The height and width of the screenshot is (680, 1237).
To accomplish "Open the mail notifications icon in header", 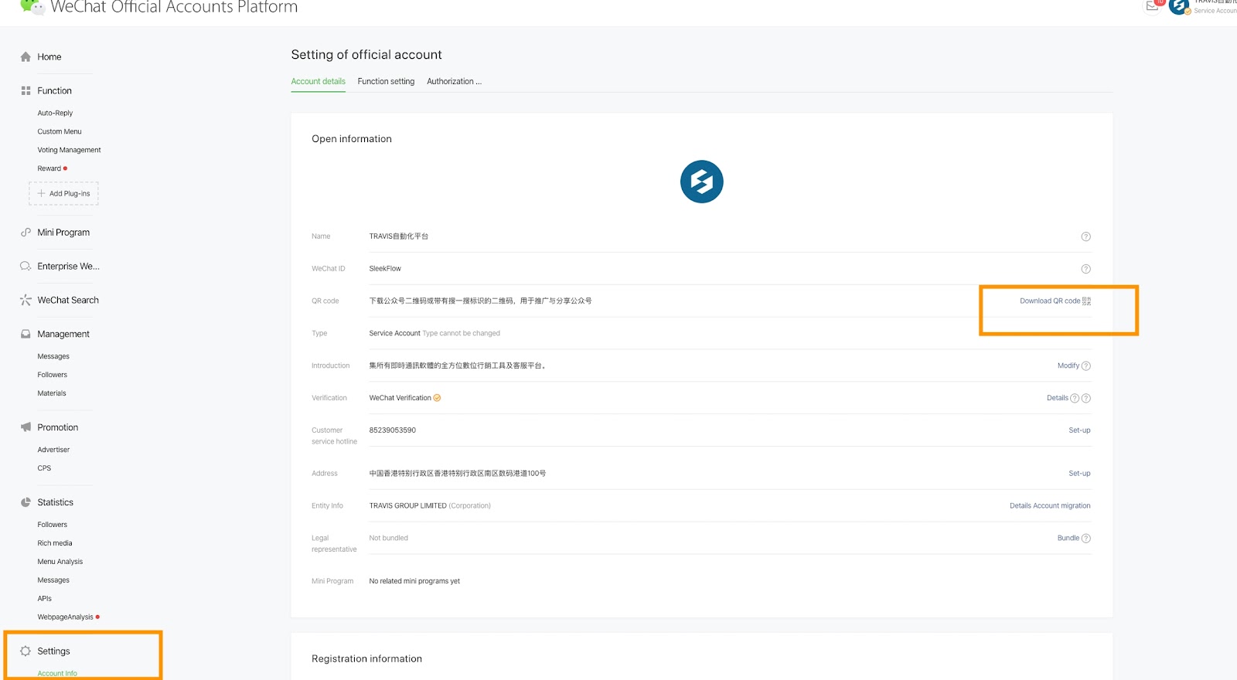I will pos(1152,5).
